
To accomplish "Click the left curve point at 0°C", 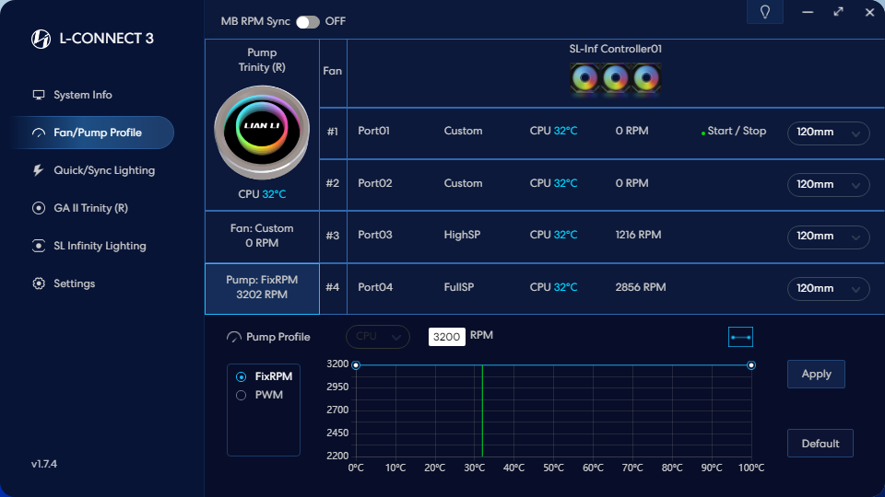I will (356, 365).
